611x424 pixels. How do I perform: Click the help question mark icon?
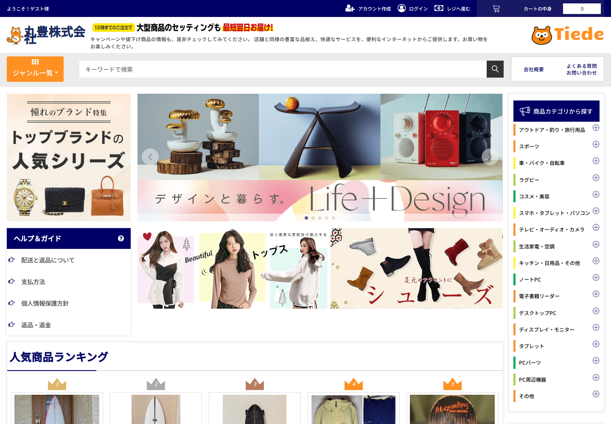(x=121, y=238)
